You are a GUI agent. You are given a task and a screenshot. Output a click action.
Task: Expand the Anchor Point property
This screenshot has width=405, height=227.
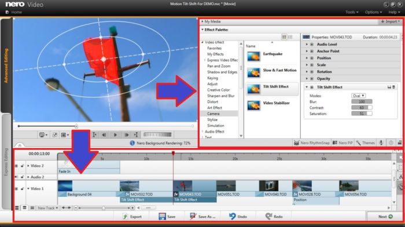[x=307, y=51]
